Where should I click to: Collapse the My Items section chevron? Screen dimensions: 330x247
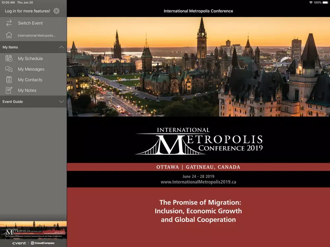pyautogui.click(x=61, y=47)
